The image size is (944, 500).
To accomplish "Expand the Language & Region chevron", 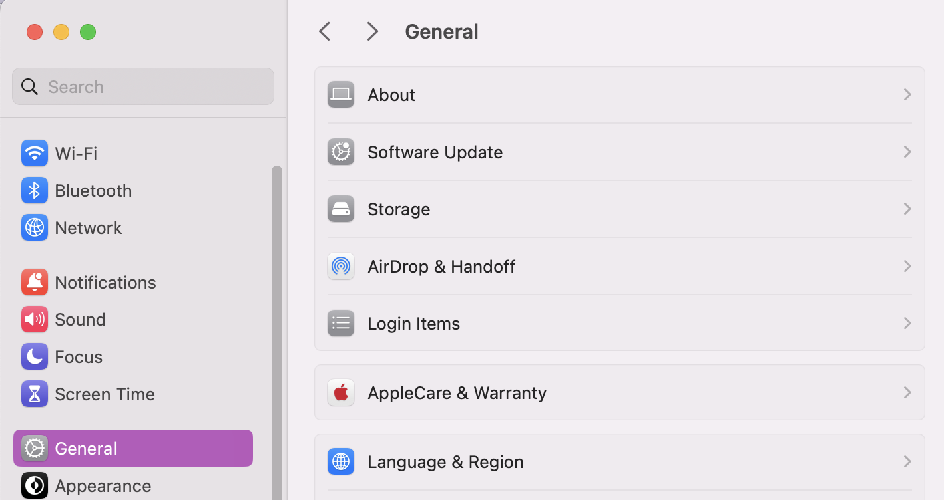I will tap(907, 461).
